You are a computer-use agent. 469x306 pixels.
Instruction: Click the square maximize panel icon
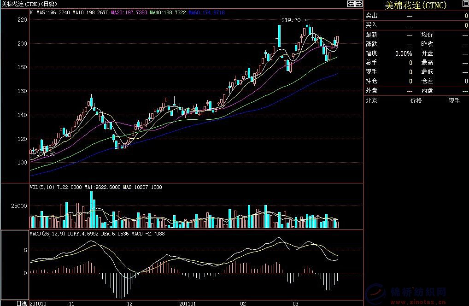[465, 4]
